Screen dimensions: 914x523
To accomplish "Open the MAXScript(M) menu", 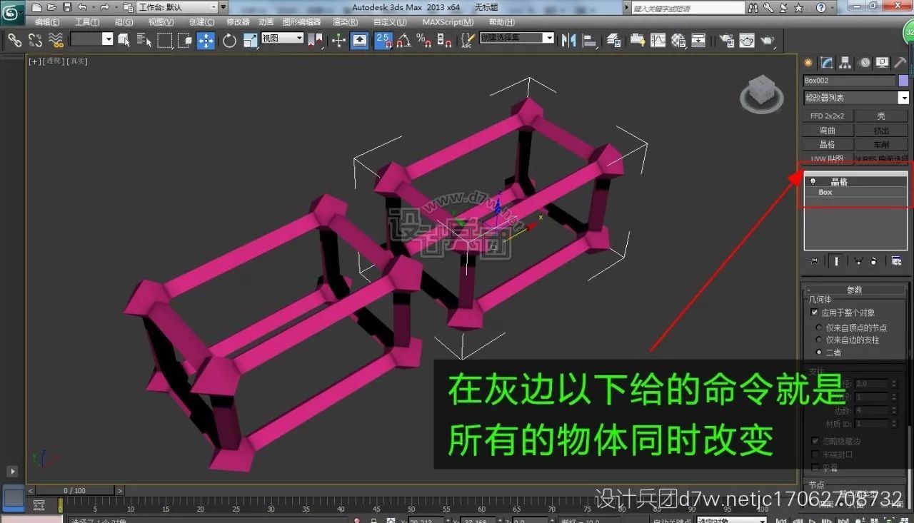I will [448, 22].
